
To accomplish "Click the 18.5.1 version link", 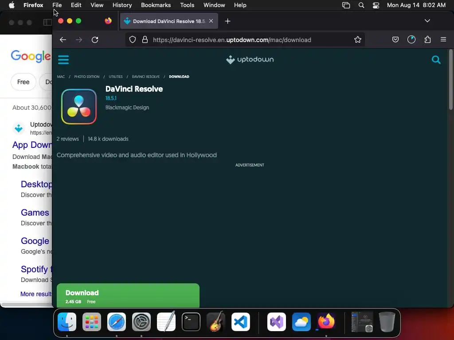I will [x=111, y=98].
